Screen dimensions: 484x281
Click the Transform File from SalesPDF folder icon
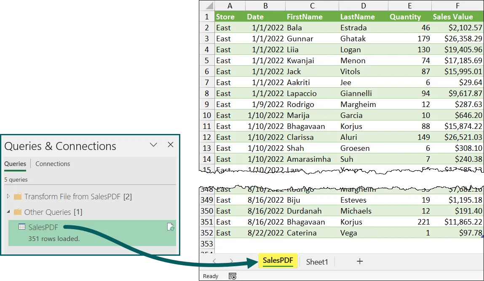pyautogui.click(x=18, y=197)
